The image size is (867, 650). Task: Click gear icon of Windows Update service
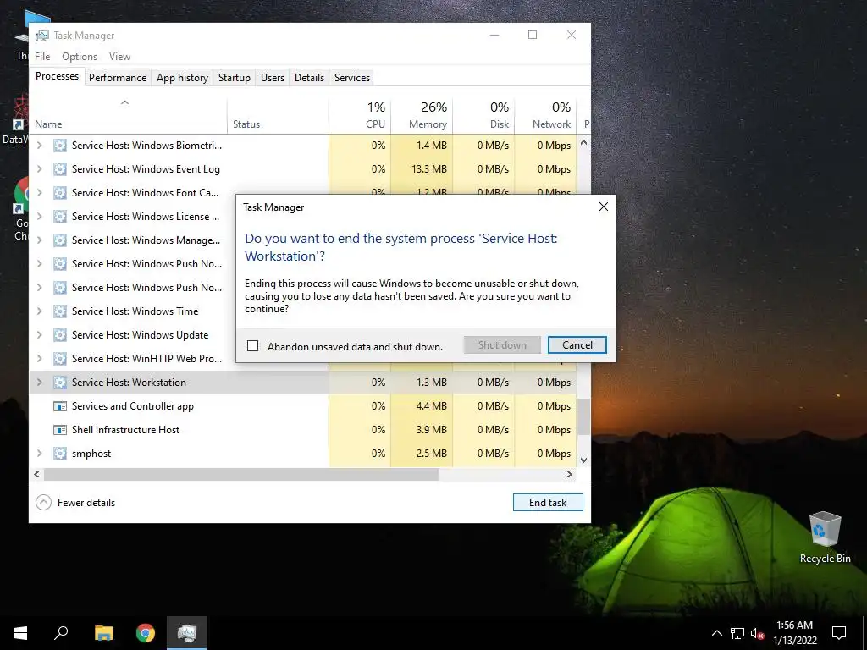(60, 335)
